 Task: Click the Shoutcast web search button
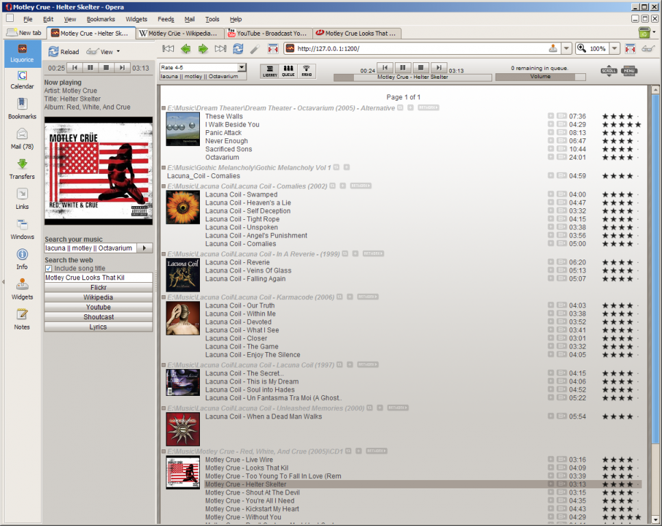click(99, 317)
